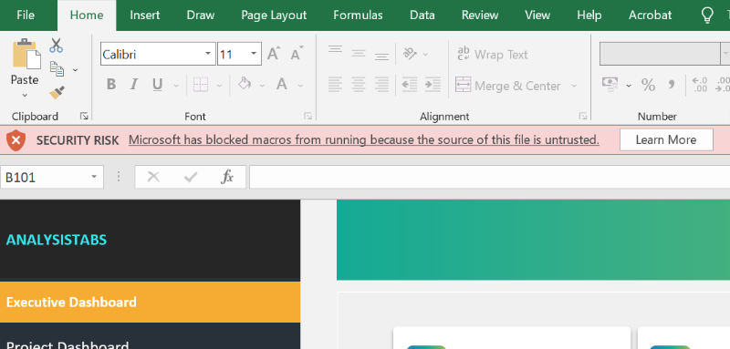Viewport: 730px width, 349px height.
Task: Open Alignment settings dialog launcher
Action: 582,116
